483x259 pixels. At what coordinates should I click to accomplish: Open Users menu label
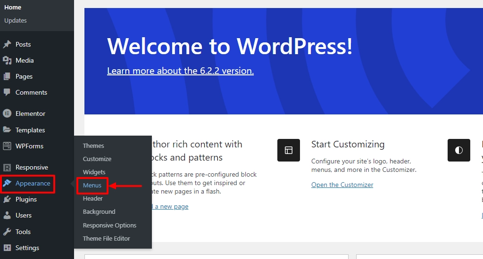point(24,215)
